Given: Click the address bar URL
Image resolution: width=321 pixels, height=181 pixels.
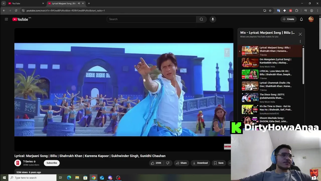Looking at the screenshot, I should point(66,11).
